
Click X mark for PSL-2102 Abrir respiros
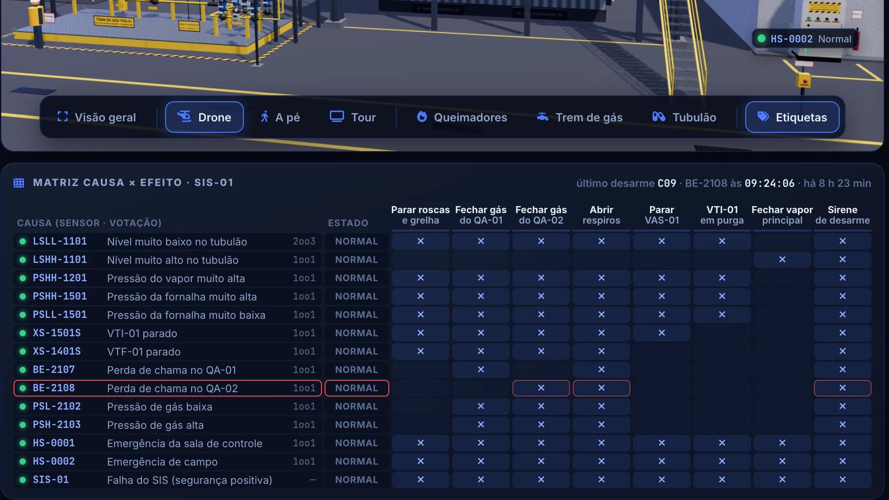click(602, 406)
